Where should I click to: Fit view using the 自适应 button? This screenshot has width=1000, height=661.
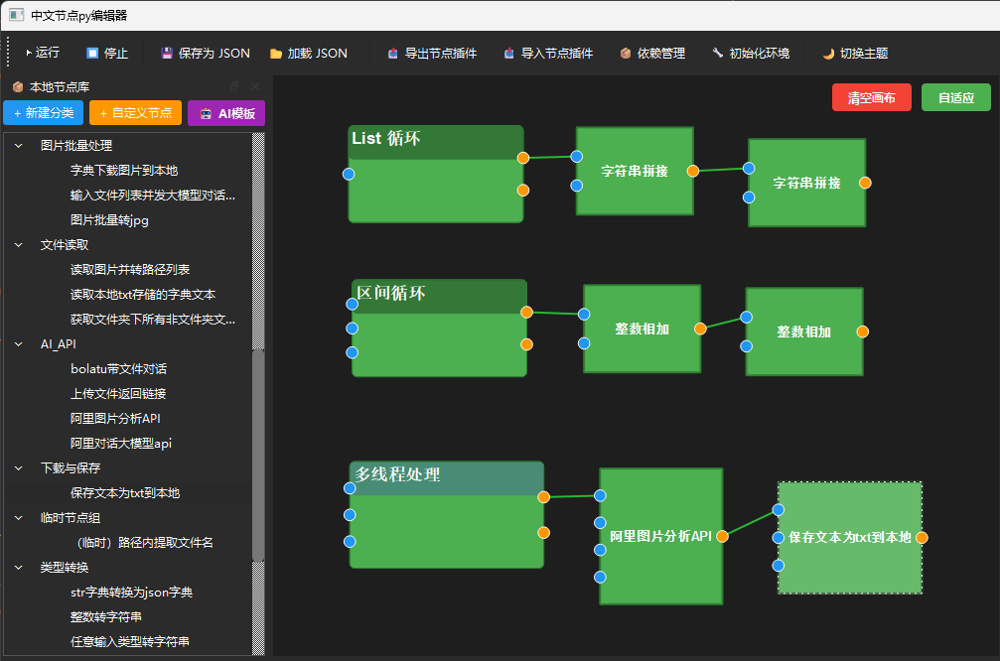pos(955,97)
